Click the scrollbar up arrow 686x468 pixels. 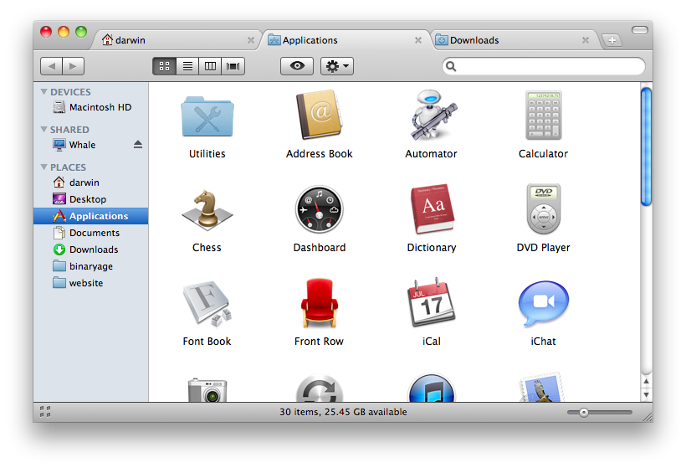pyautogui.click(x=646, y=381)
